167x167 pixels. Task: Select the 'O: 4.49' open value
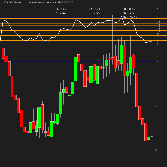[61, 9]
